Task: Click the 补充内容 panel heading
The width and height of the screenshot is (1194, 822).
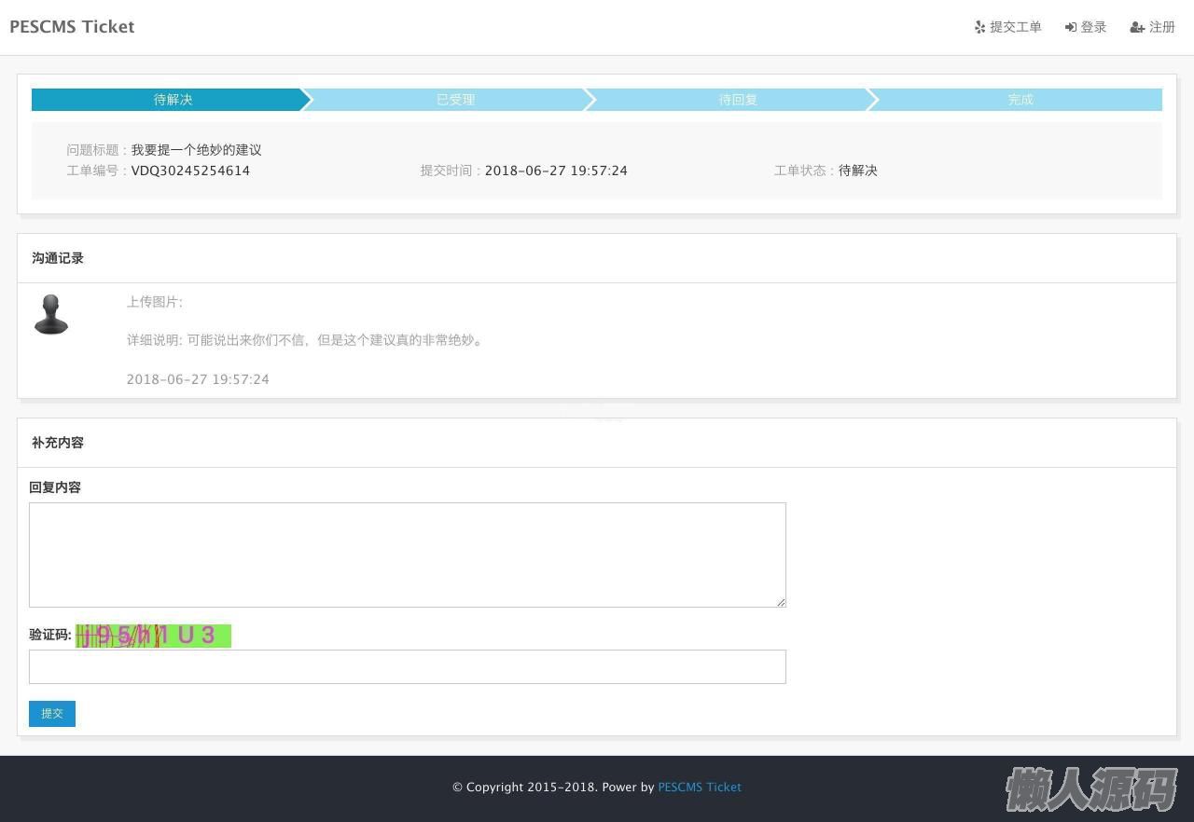Action: click(58, 443)
